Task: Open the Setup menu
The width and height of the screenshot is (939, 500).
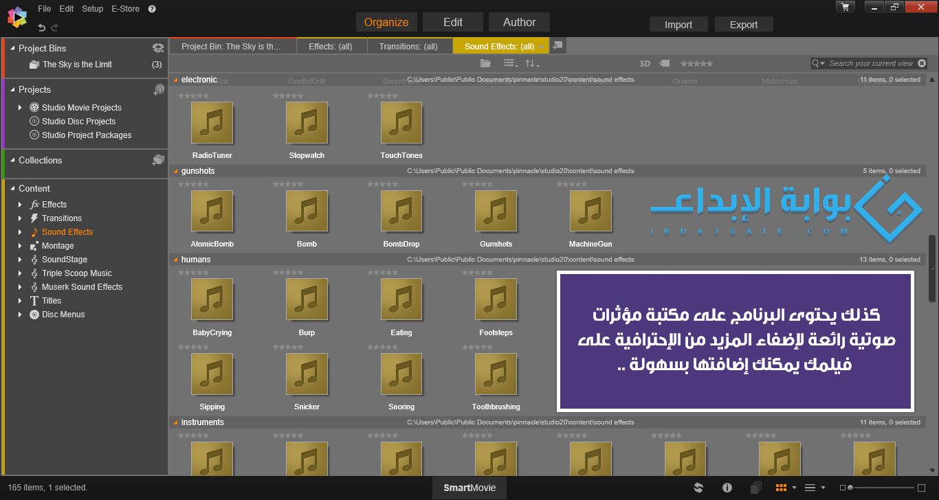Action: 92,9
